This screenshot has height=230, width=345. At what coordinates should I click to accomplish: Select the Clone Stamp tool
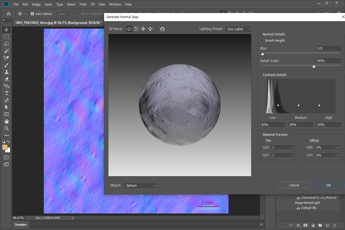pyautogui.click(x=6, y=72)
